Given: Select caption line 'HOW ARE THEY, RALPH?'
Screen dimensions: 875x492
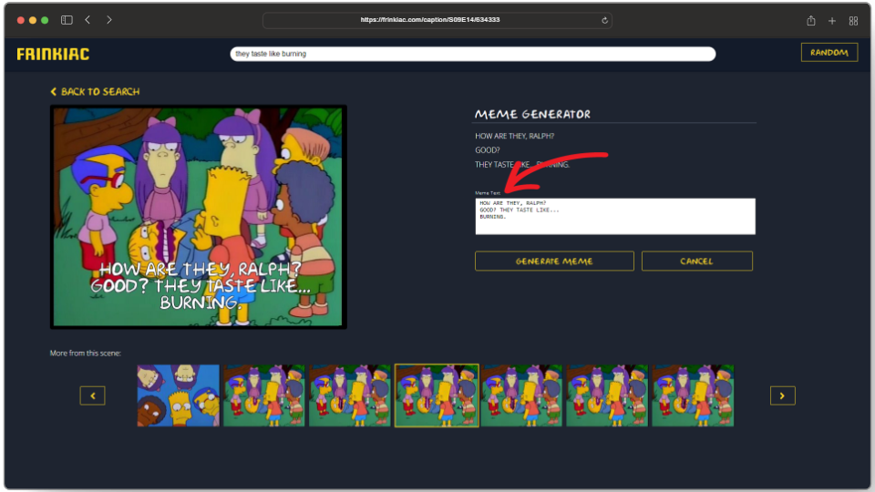Looking at the screenshot, I should (514, 136).
